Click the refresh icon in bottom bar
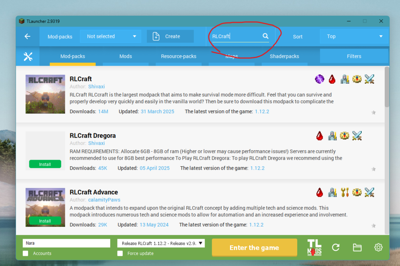This screenshot has width=400, height=266. pyautogui.click(x=336, y=247)
